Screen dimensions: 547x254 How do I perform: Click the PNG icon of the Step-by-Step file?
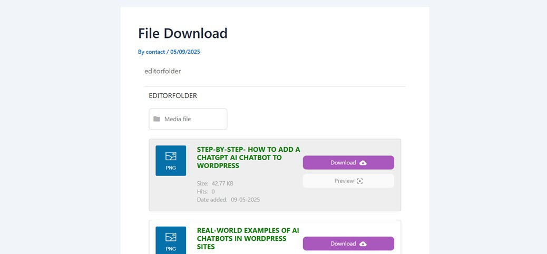(171, 160)
